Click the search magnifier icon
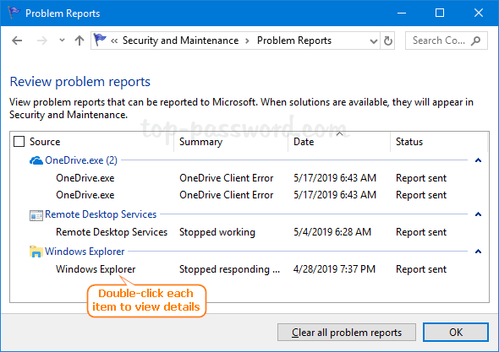 pos(476,41)
